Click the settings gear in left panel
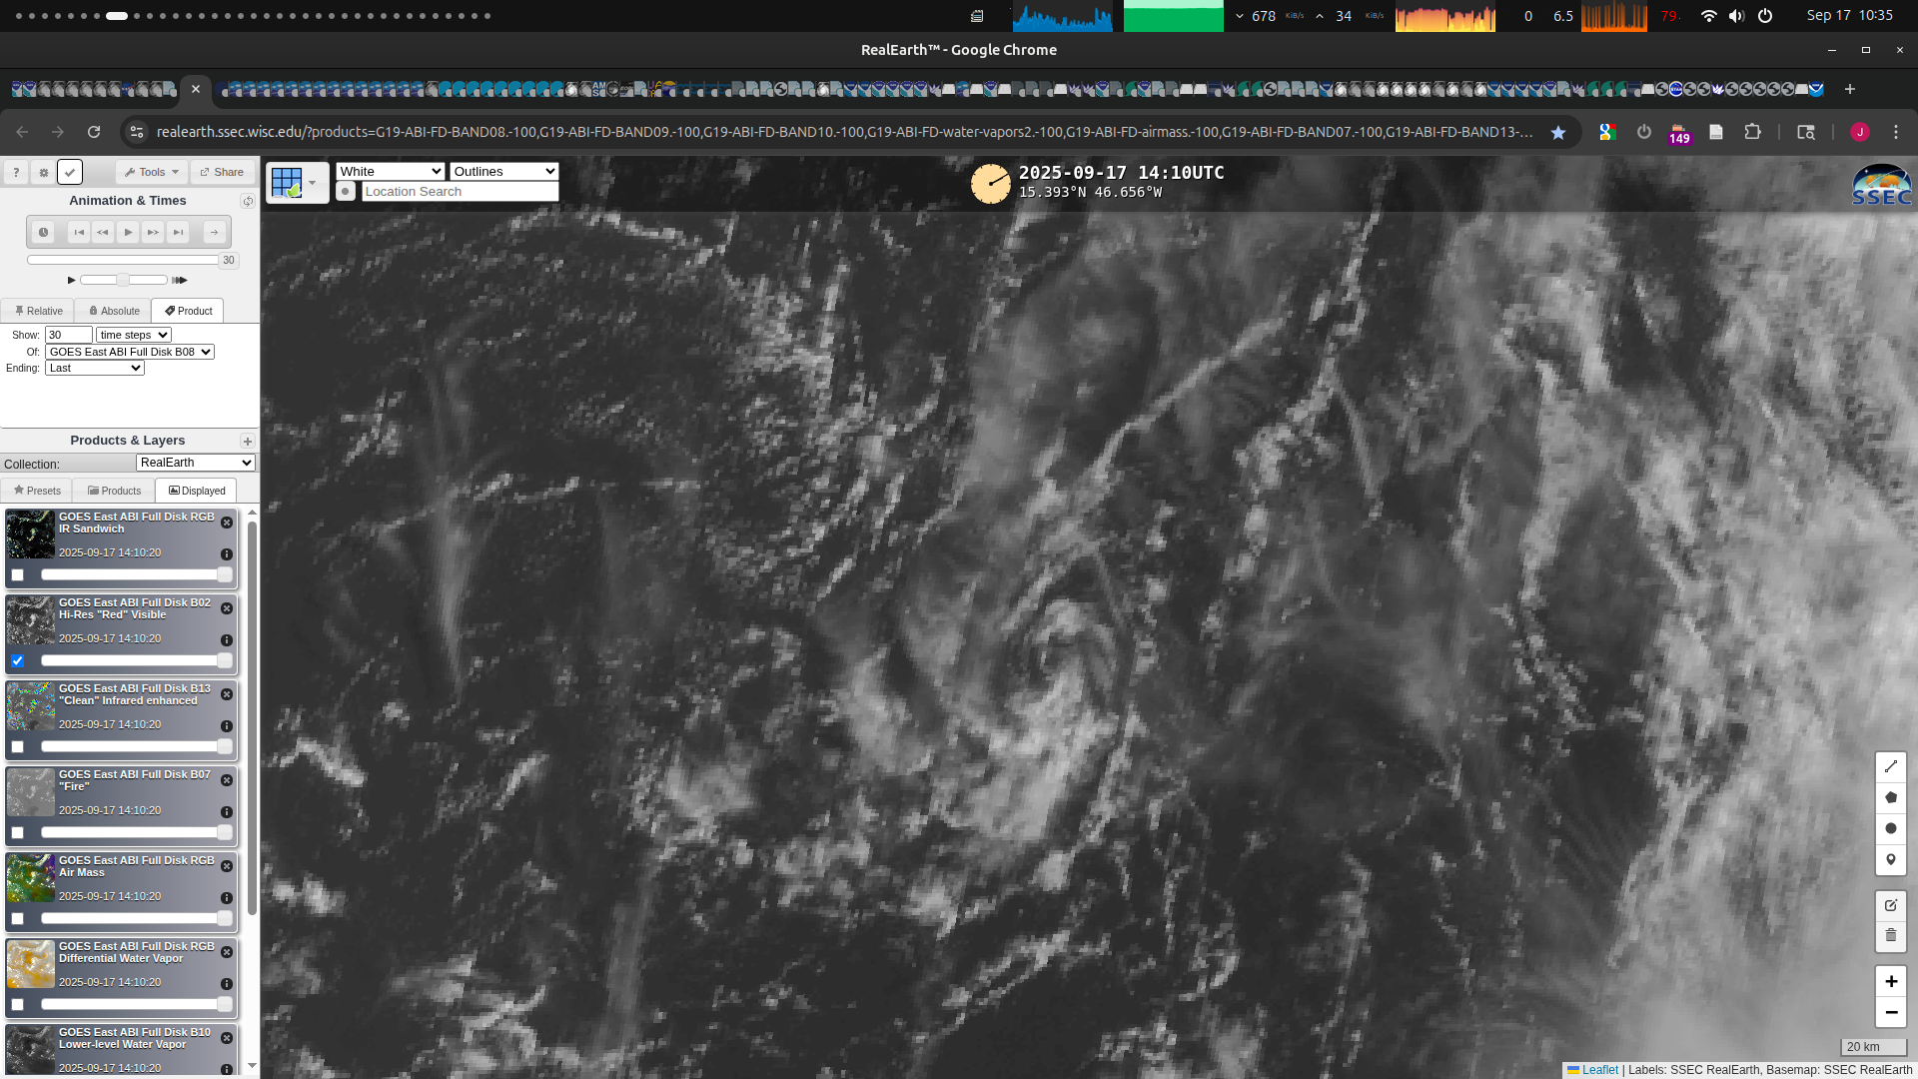Viewport: 1918px width, 1079px height. (x=43, y=172)
